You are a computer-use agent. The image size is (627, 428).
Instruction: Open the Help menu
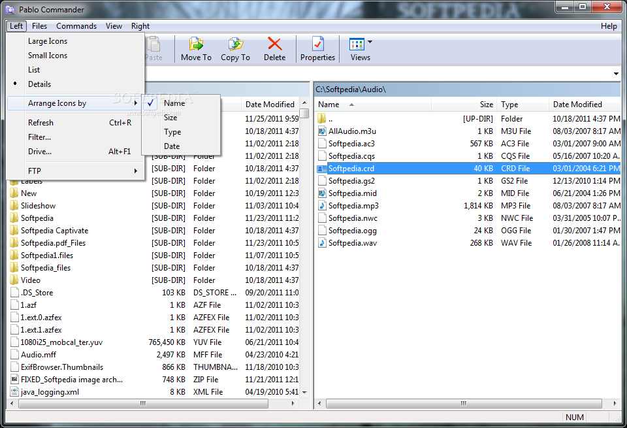click(x=609, y=26)
